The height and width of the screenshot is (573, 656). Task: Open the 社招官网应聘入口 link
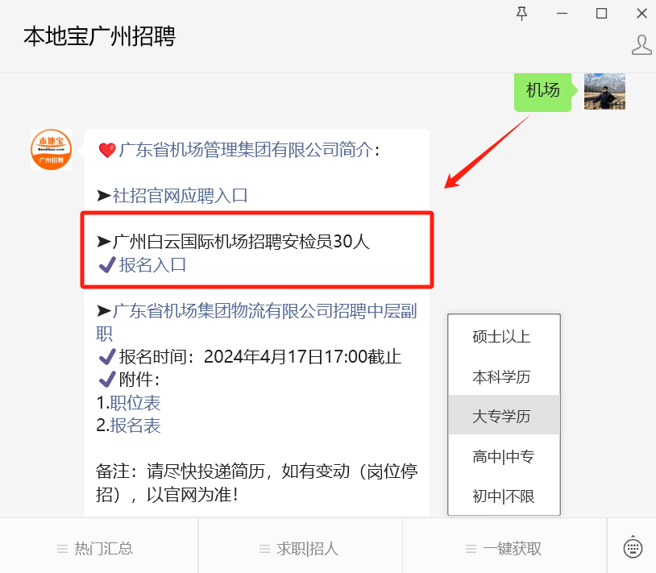(180, 195)
